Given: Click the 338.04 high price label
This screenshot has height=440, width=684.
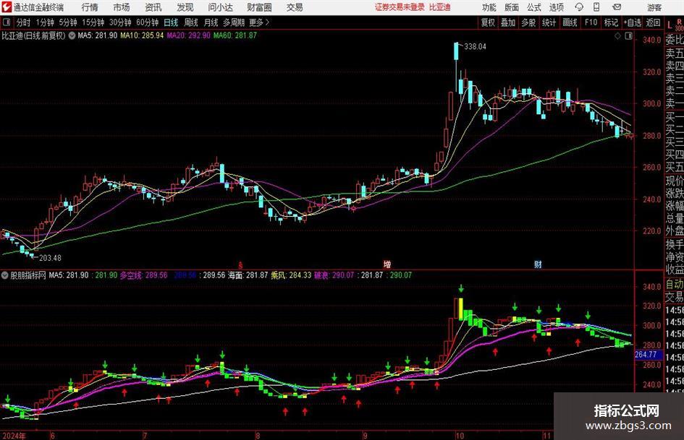Looking at the screenshot, I should (x=475, y=46).
